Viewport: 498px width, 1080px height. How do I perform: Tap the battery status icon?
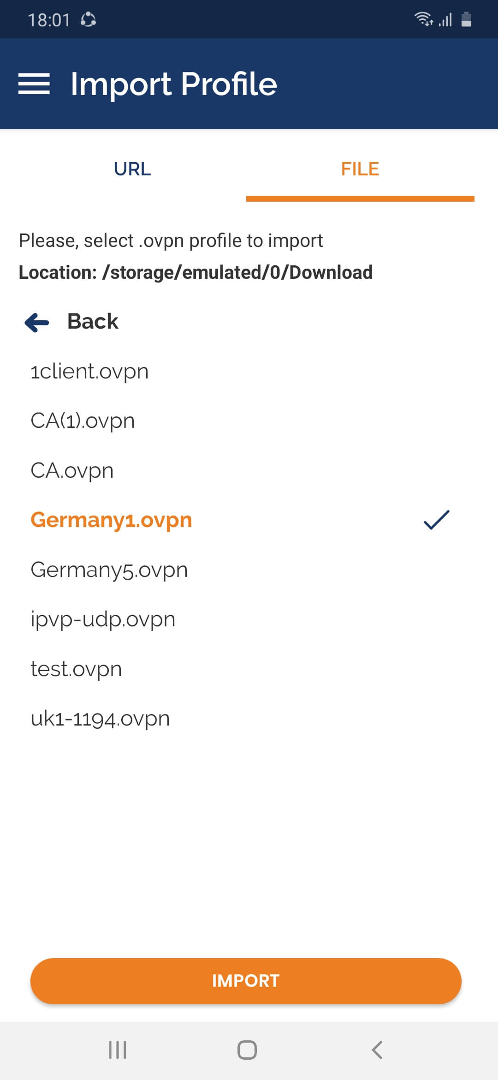pyautogui.click(x=466, y=19)
